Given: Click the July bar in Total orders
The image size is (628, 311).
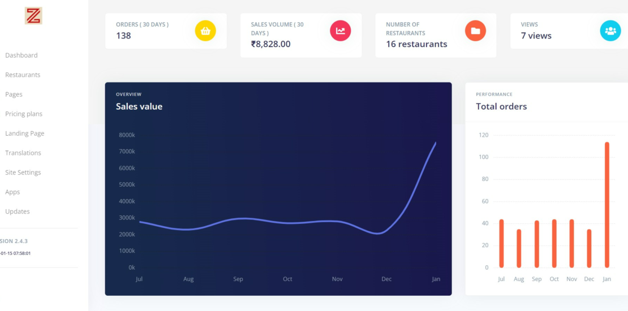Looking at the screenshot, I should [x=501, y=243].
